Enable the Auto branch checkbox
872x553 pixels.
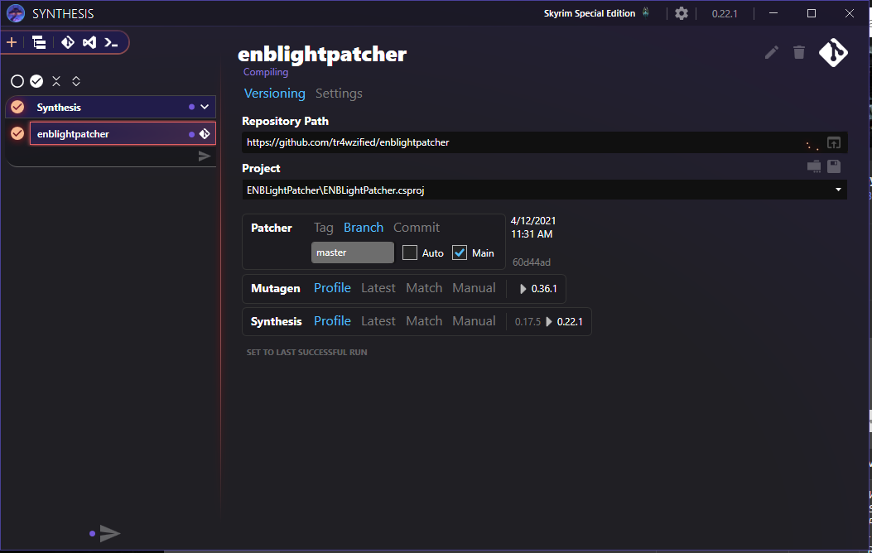point(410,252)
